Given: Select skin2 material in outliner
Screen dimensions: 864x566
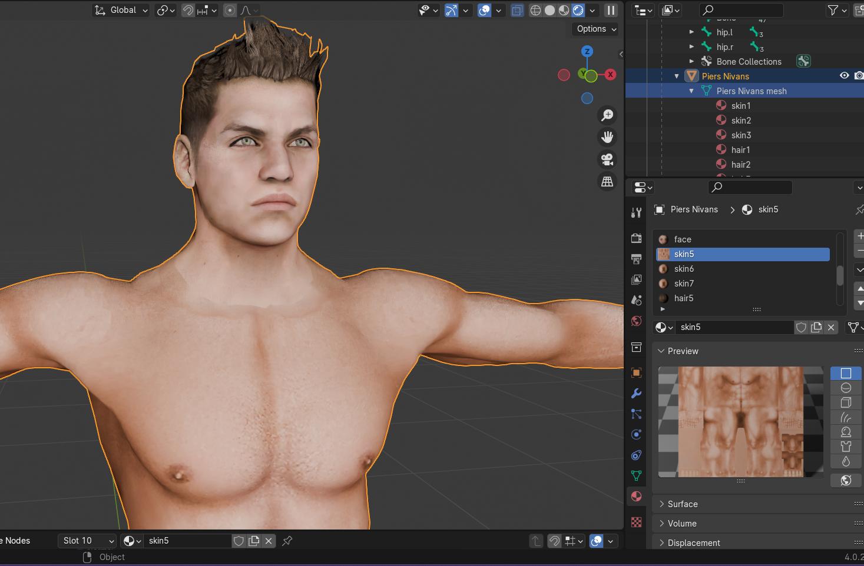Looking at the screenshot, I should (x=741, y=121).
